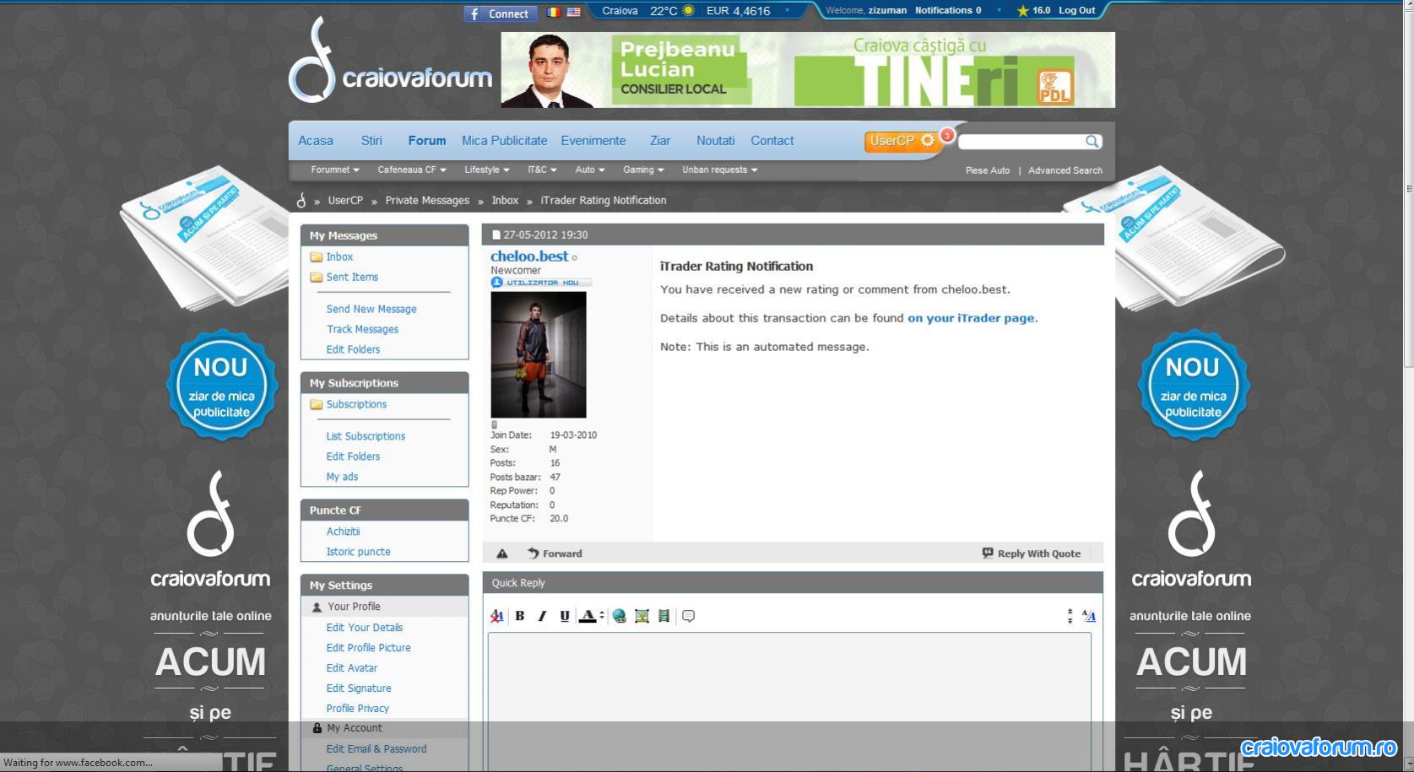Expand the Notifications dropdown arrow
Image resolution: width=1414 pixels, height=772 pixels.
click(x=999, y=11)
